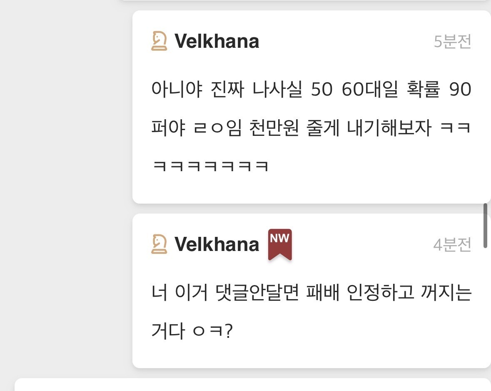Open the Velkhana username on the 5분전 comment

point(217,41)
